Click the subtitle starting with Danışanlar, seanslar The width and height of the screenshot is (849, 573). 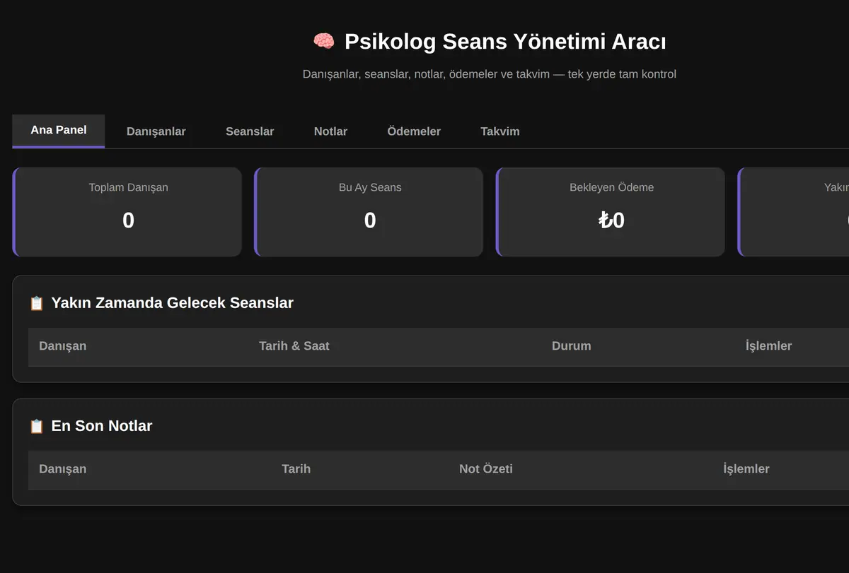490,74
